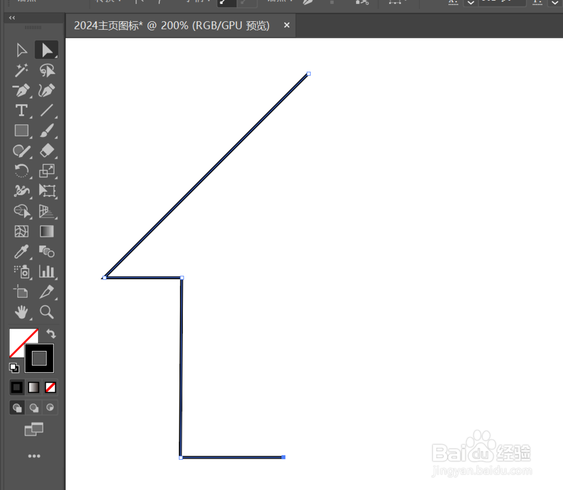
Task: Choose the Line Segment tool
Action: (47, 110)
